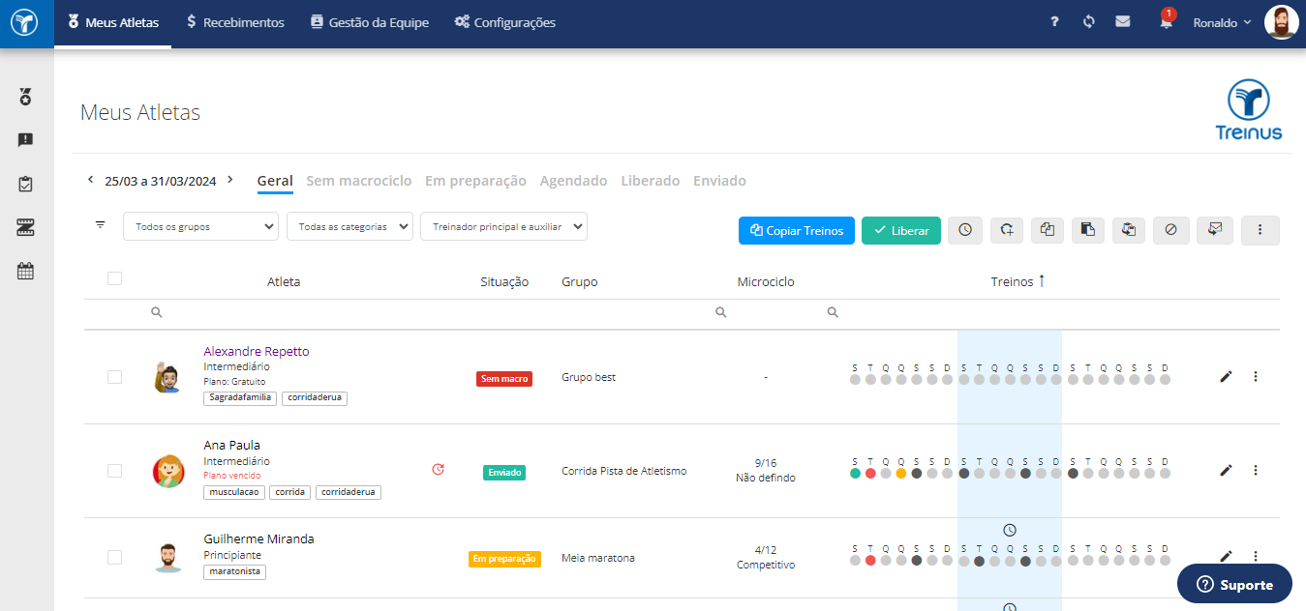Click Guilherme Miranda's red workout dot
This screenshot has width=1306, height=611.
tap(870, 561)
